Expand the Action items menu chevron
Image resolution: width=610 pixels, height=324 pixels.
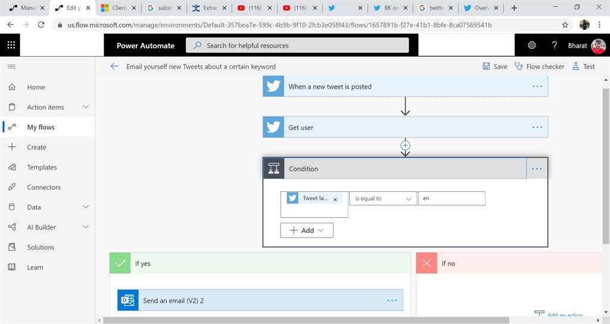pos(86,107)
